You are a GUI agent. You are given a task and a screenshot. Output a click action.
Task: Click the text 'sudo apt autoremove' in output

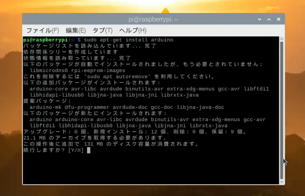click(118, 77)
